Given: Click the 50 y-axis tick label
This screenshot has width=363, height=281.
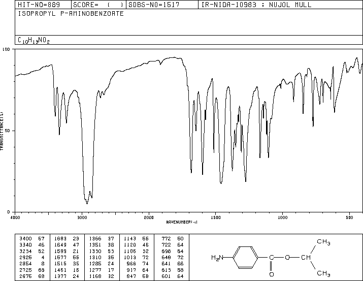Looking at the screenshot, I should pyautogui.click(x=8, y=131).
